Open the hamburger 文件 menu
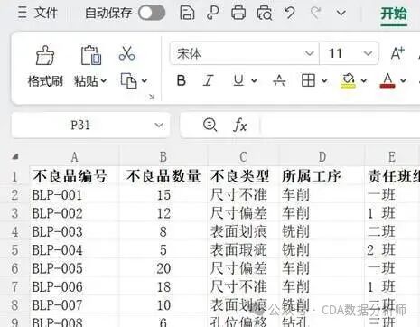Screen dimensions: 420x327 (x=37, y=13)
